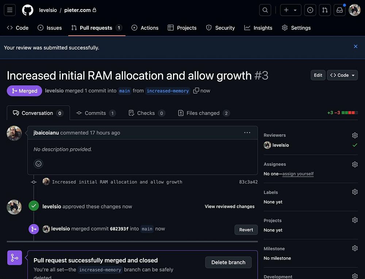Click assign yourself link
The height and width of the screenshot is (279, 365).
point(298,174)
